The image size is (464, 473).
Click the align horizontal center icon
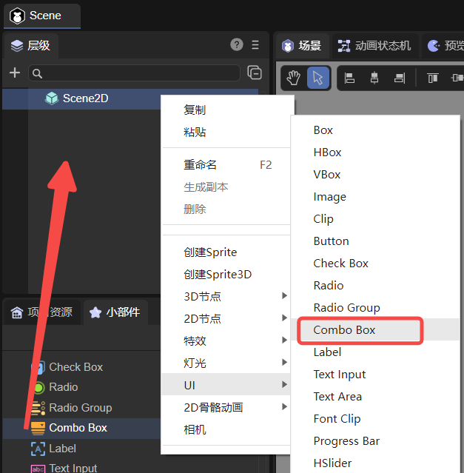point(374,78)
